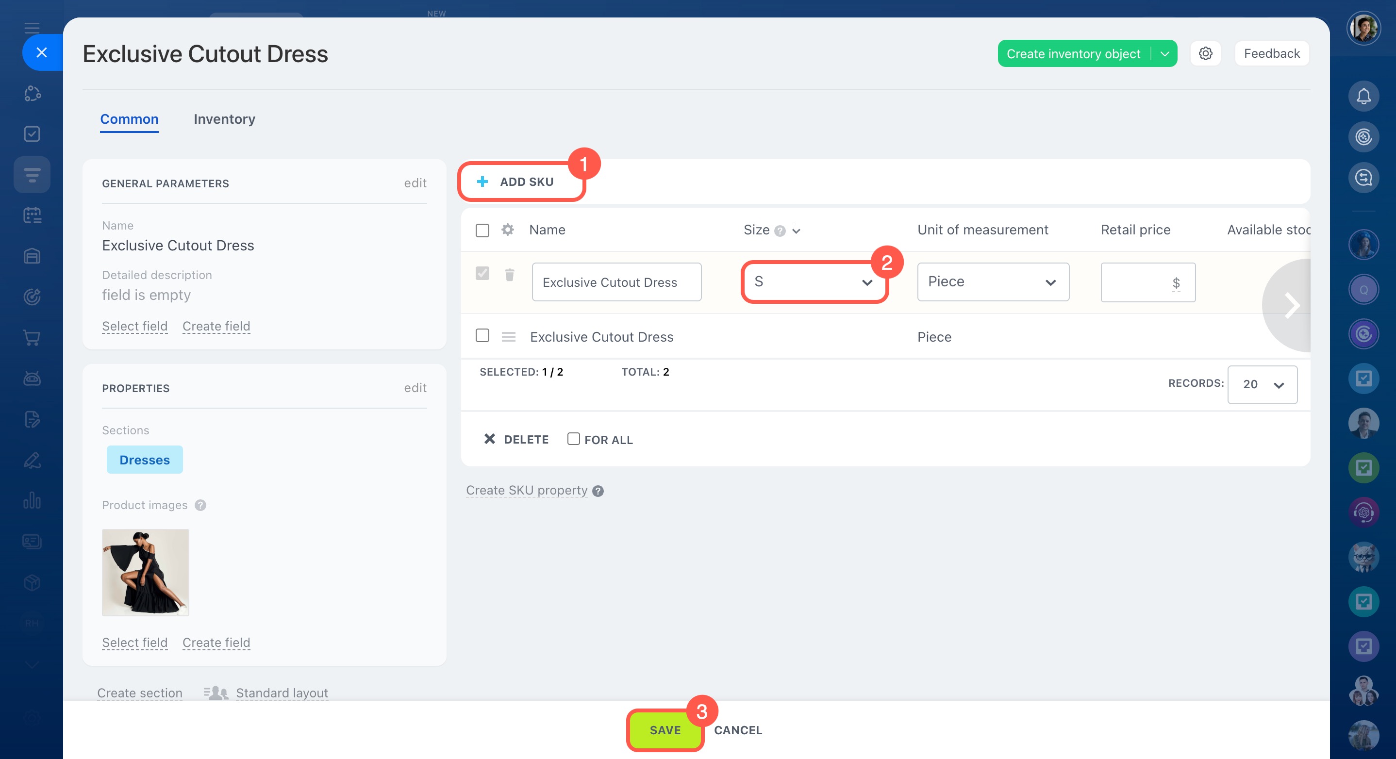Viewport: 1396px width, 759px height.
Task: Open the Size S dropdown
Action: (814, 281)
